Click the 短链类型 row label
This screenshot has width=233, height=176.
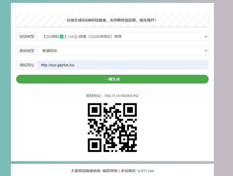27,36
